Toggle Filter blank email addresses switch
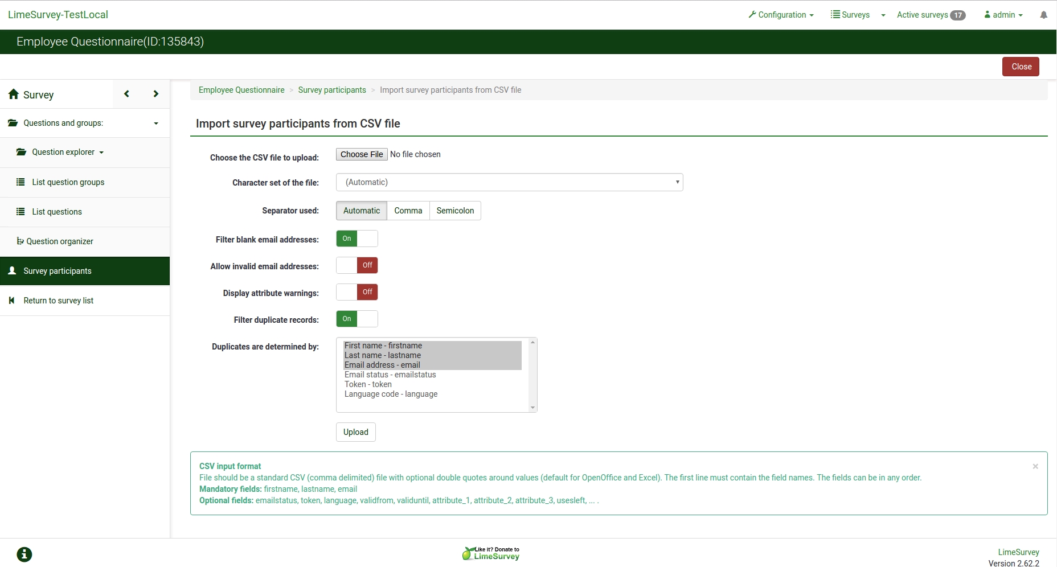 [x=357, y=239]
